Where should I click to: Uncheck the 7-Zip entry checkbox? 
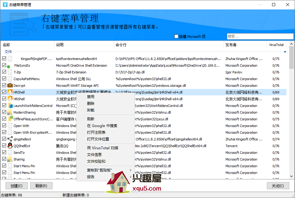[x=4, y=72]
